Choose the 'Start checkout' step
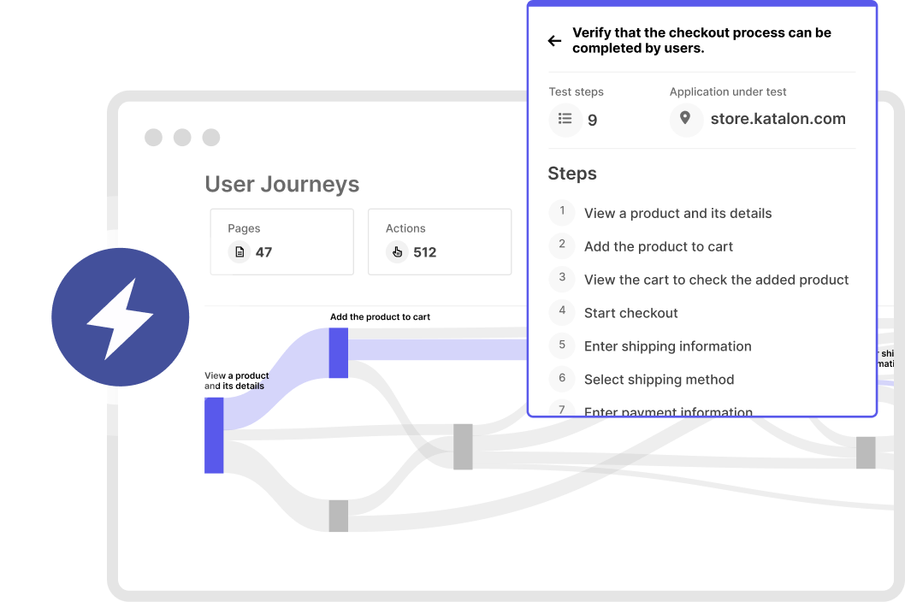 pos(630,314)
